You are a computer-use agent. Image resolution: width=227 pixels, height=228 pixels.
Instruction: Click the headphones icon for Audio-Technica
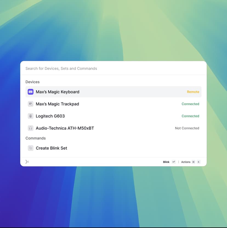(30, 128)
